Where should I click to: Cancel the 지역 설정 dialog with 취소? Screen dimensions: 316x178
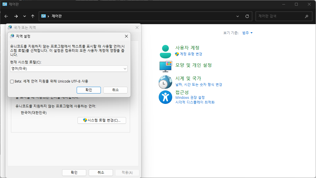[x=115, y=90]
